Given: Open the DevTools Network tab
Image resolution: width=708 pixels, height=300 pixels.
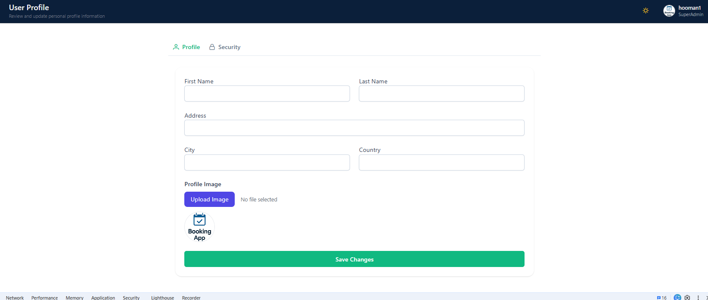Looking at the screenshot, I should pyautogui.click(x=15, y=297).
